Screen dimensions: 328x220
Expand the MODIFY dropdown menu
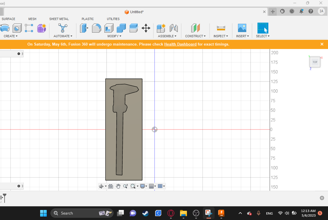(114, 36)
